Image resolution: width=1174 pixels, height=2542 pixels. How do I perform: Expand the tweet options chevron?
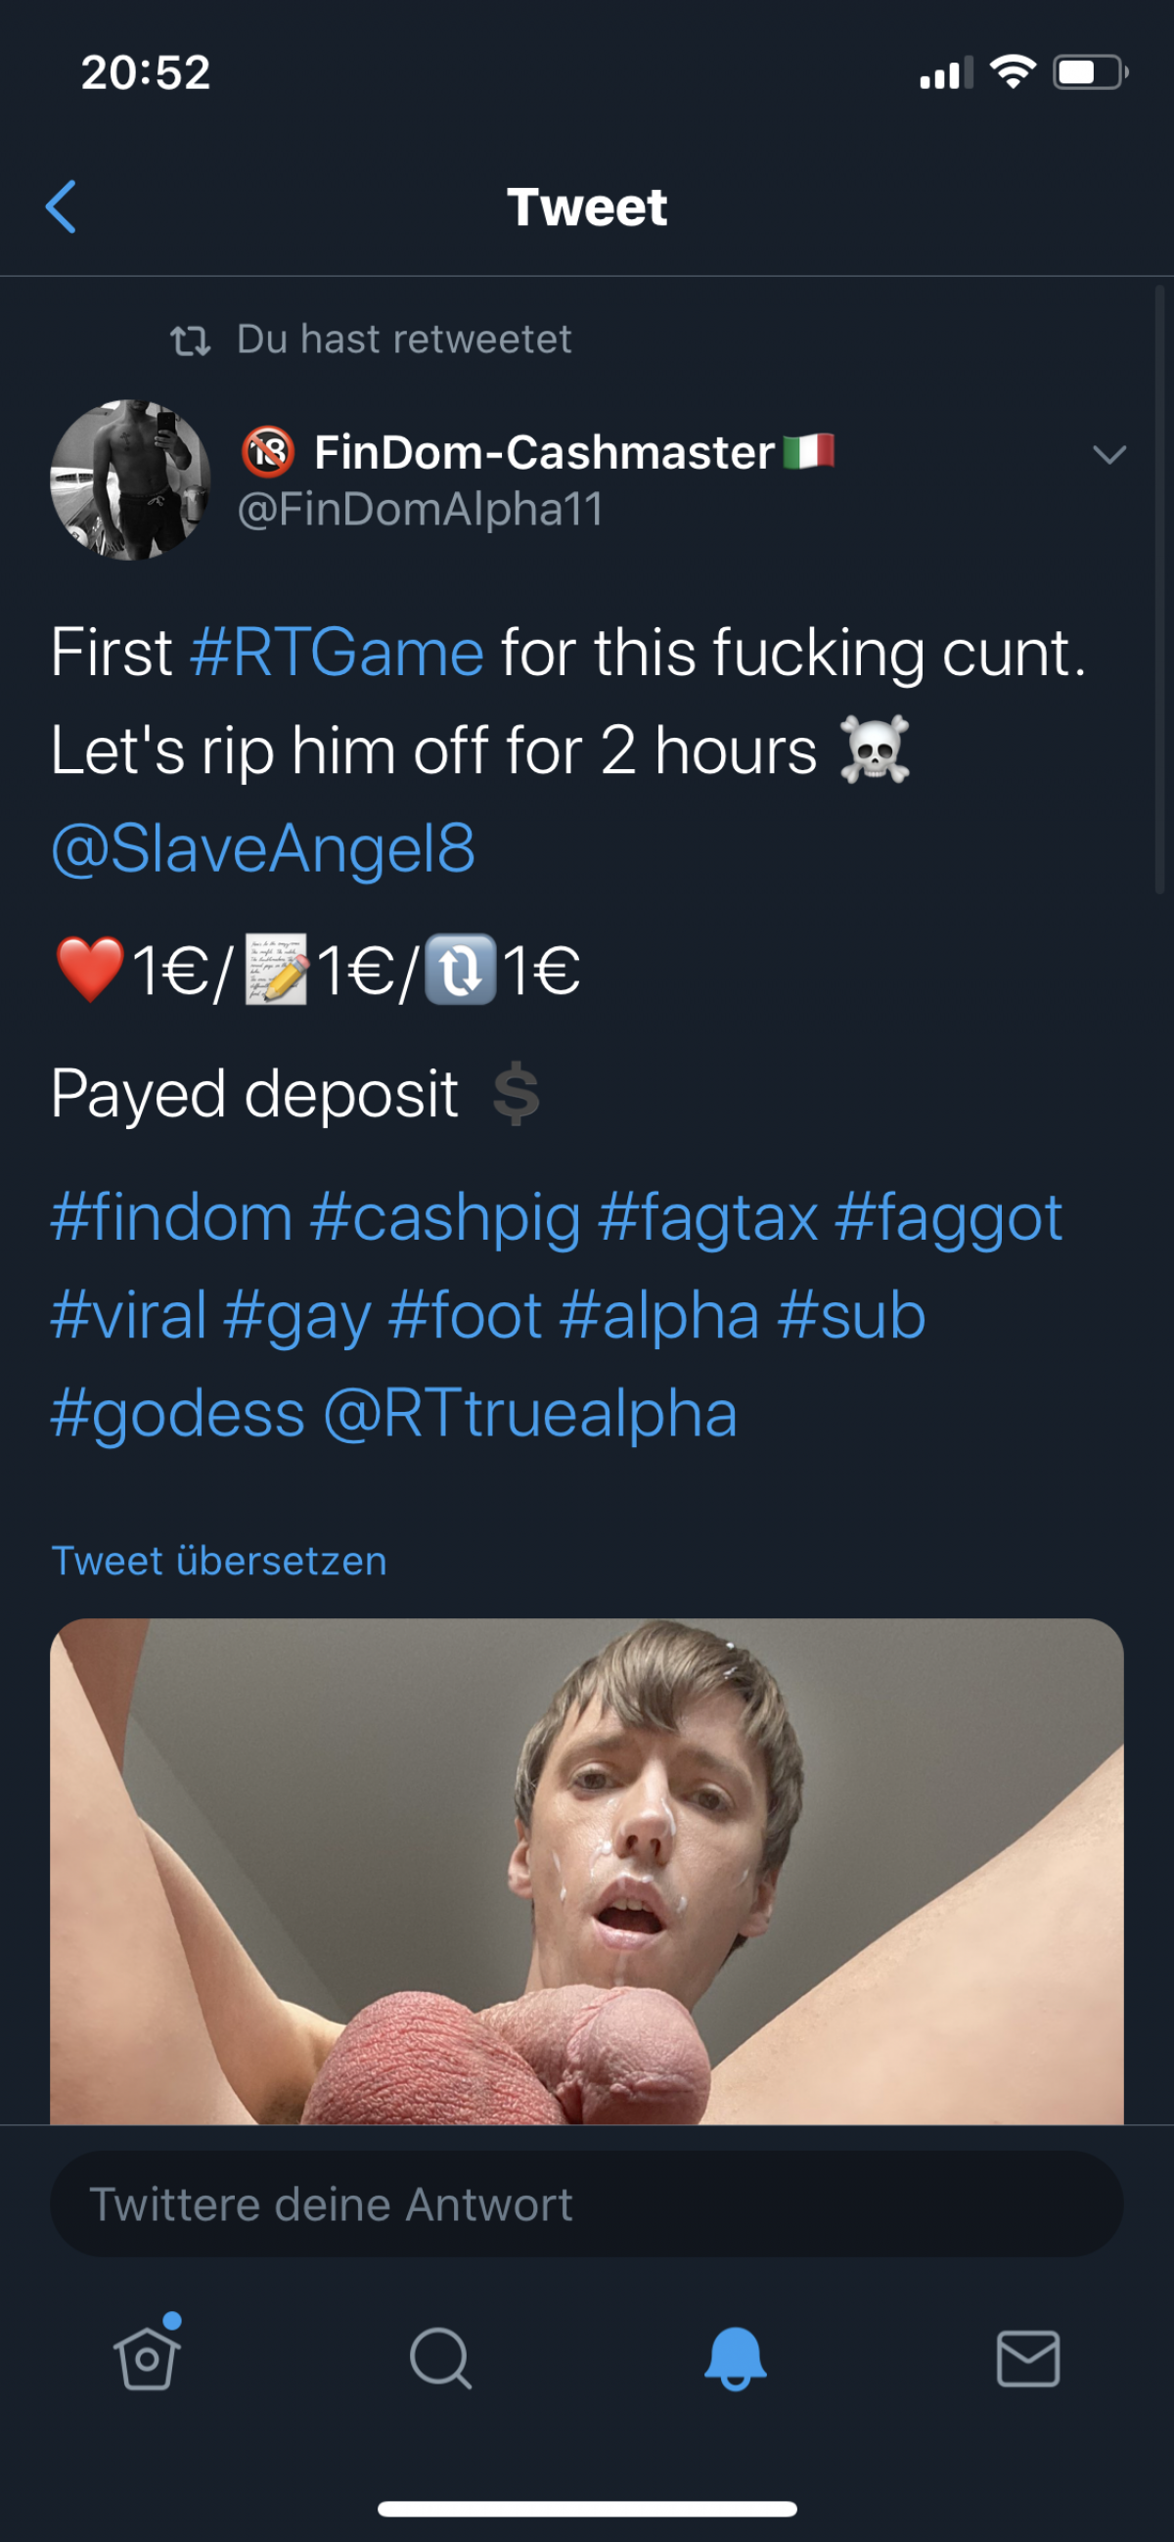(1108, 454)
